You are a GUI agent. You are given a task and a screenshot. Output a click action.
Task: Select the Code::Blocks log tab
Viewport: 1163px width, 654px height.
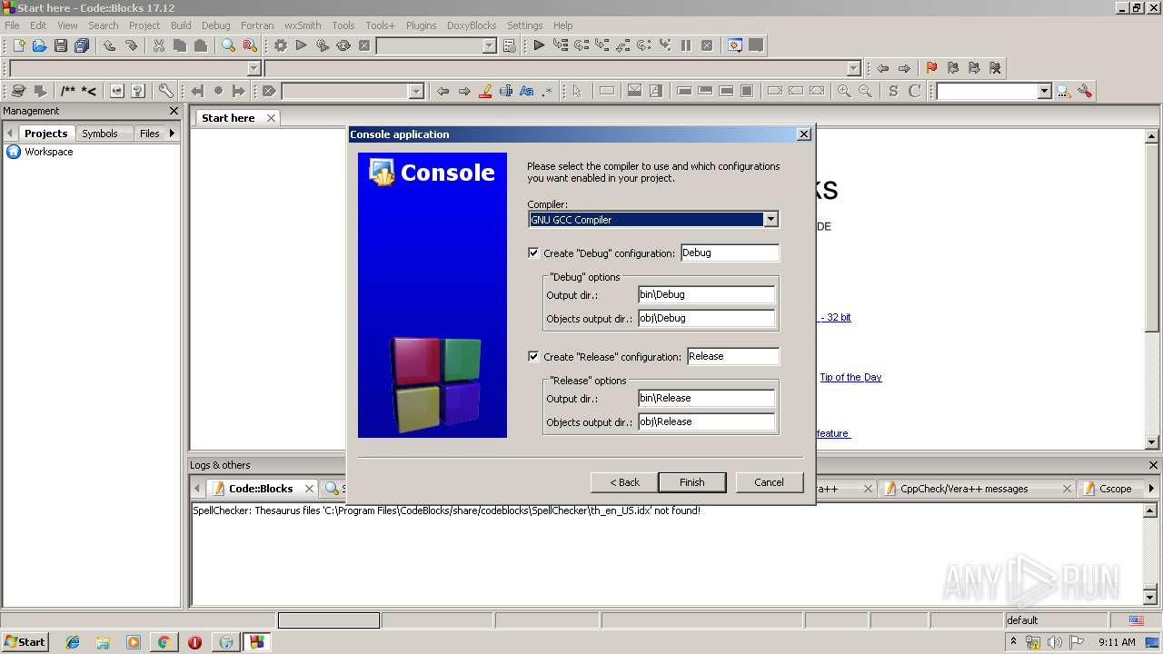point(261,489)
